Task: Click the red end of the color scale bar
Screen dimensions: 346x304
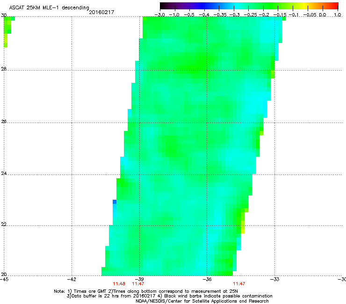Action: (335, 6)
